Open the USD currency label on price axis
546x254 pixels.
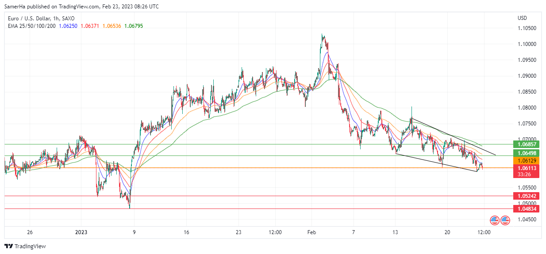coord(522,18)
